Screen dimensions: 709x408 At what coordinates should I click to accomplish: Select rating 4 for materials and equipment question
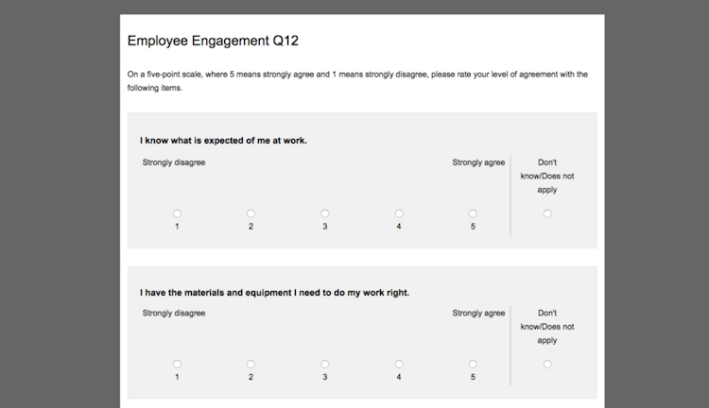399,364
